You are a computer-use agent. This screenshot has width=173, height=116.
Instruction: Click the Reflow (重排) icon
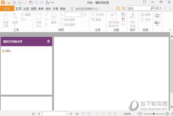tap(54, 19)
